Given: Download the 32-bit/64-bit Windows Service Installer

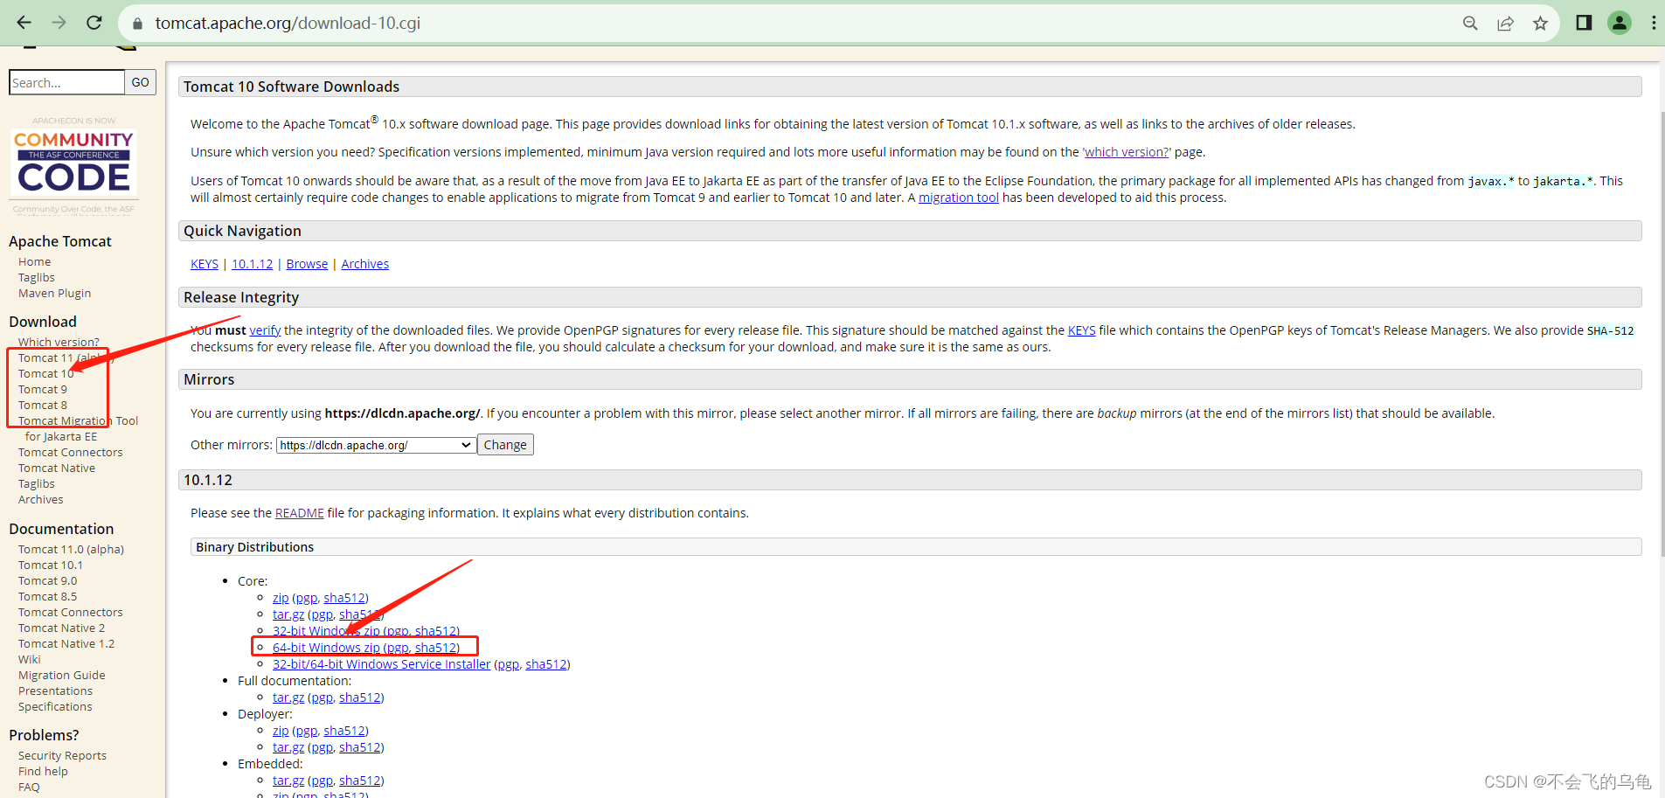Looking at the screenshot, I should pos(381,664).
